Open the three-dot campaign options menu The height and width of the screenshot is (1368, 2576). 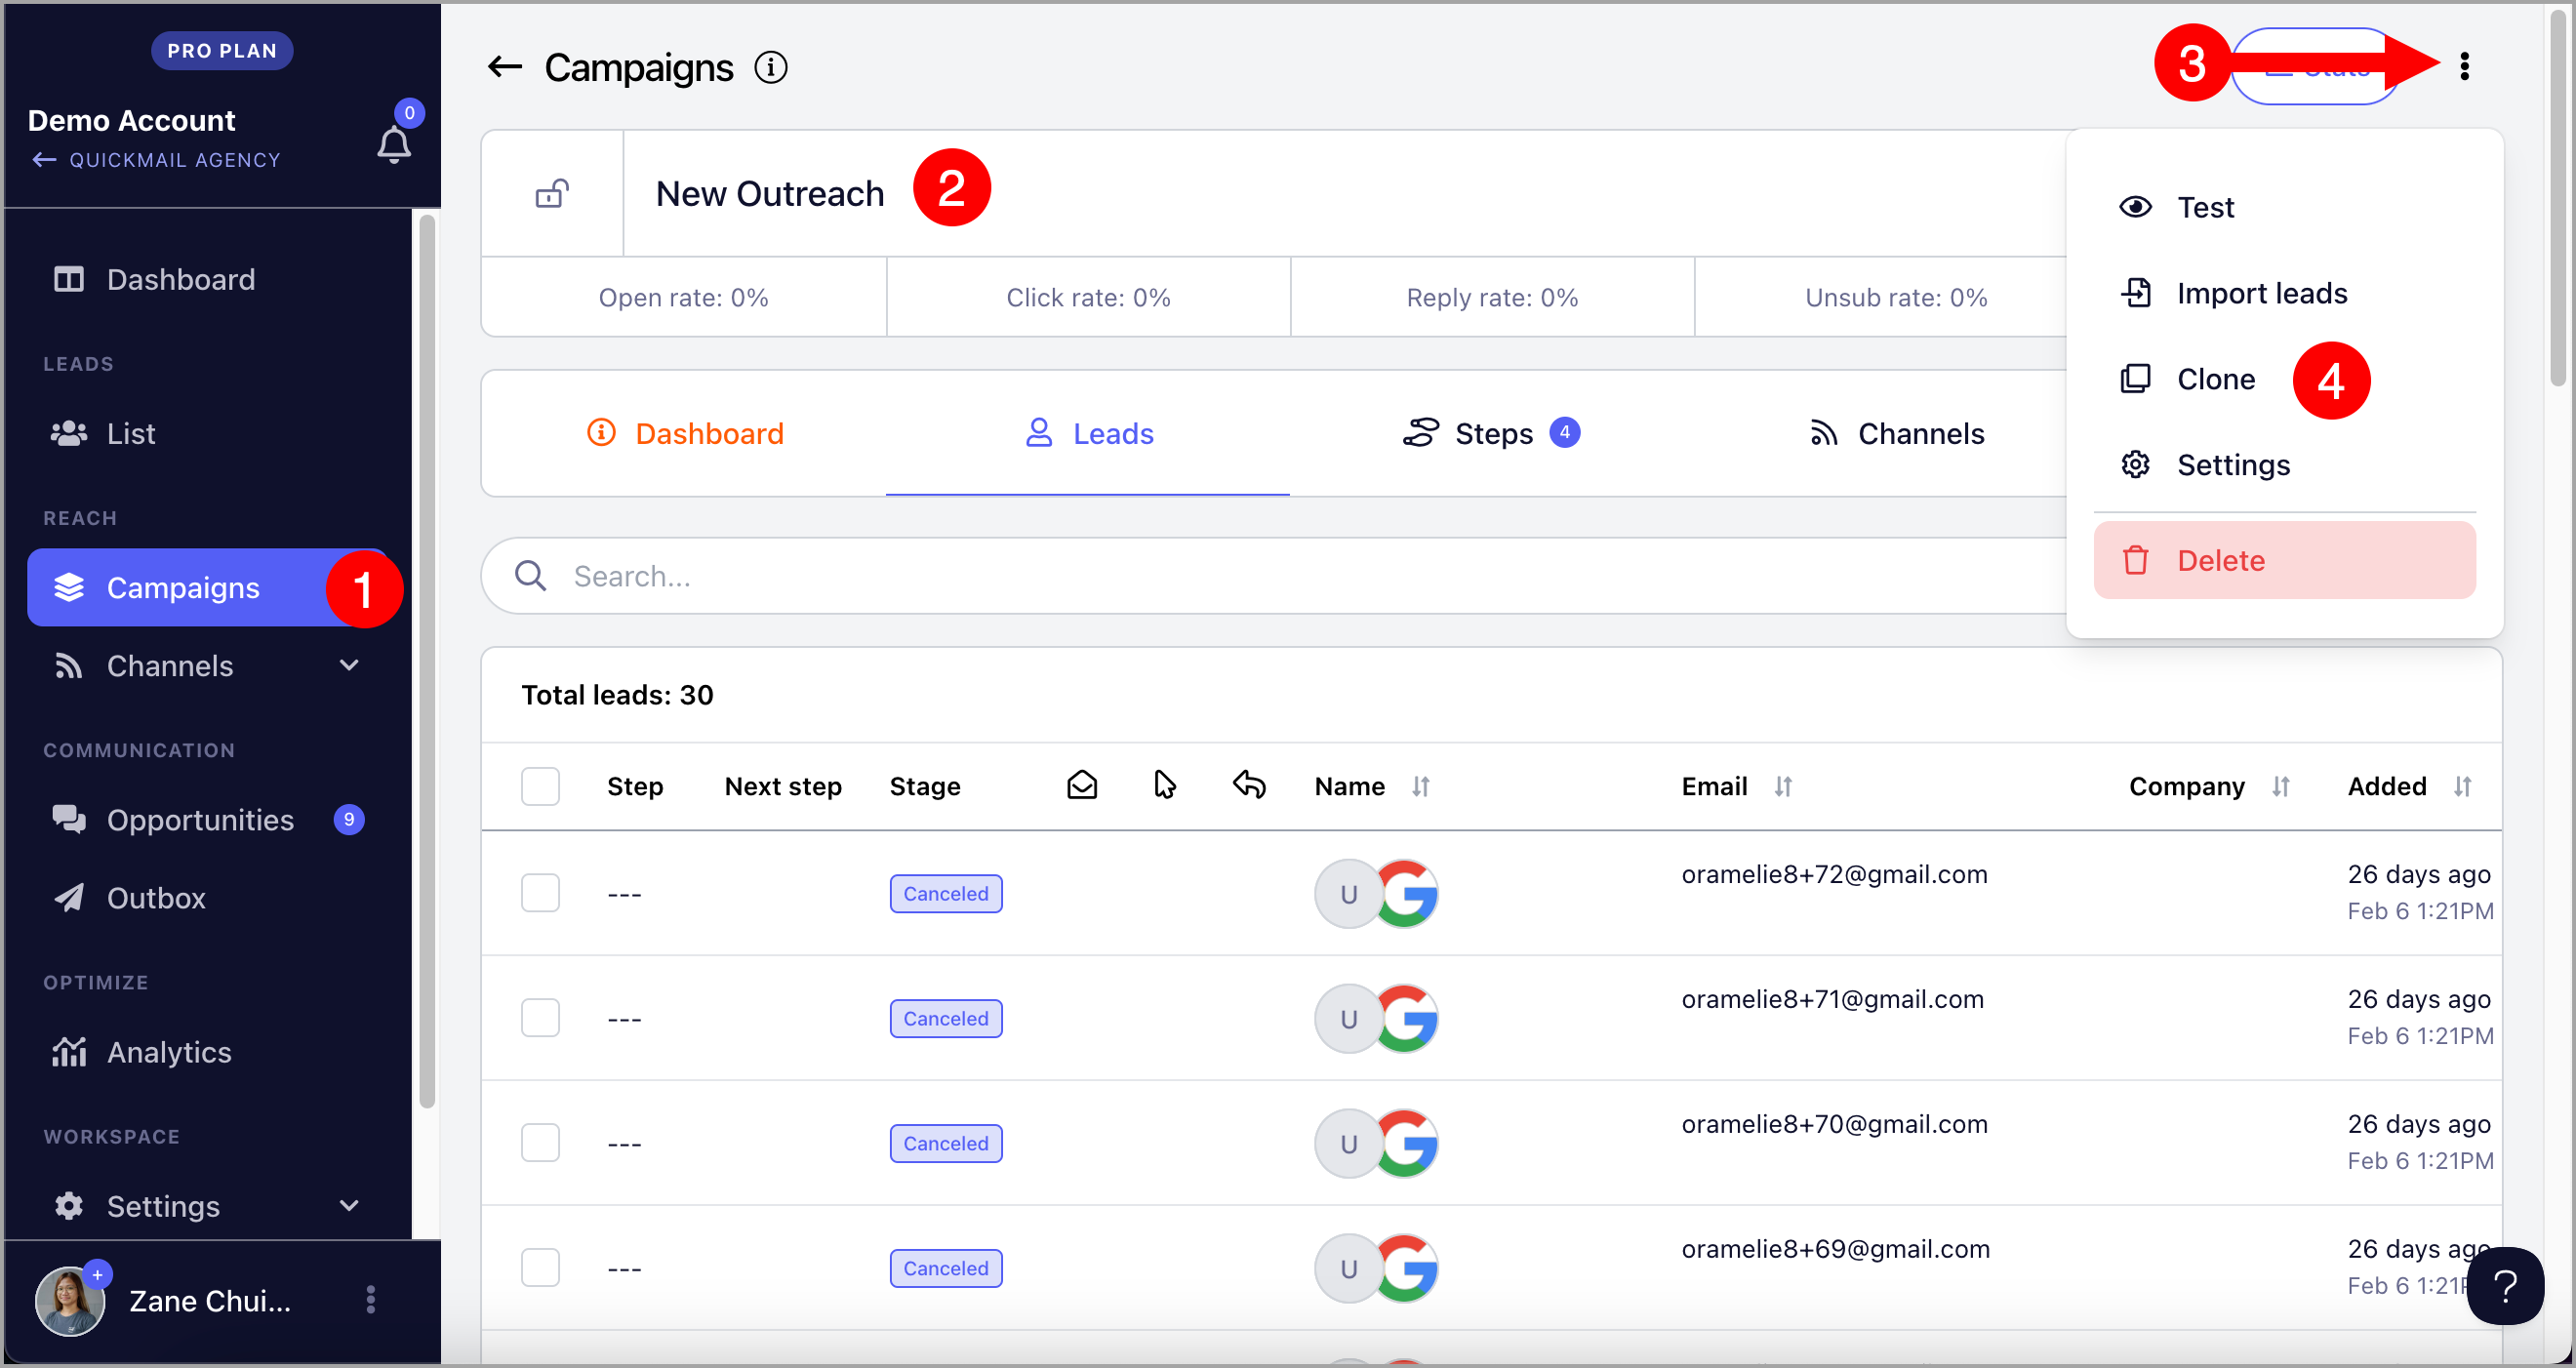2464,66
